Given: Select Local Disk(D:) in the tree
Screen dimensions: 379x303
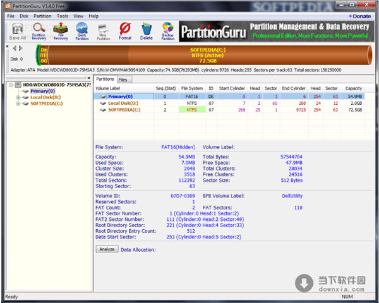Looking at the screenshot, I should pos(45,97).
